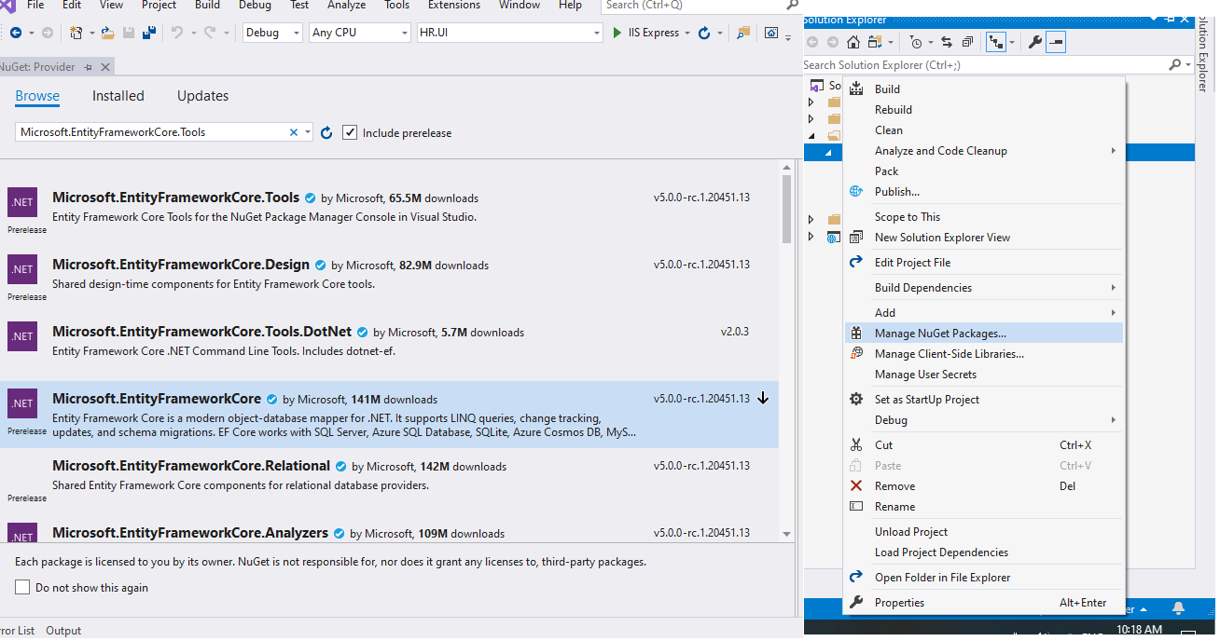This screenshot has width=1220, height=641.
Task: Choose Edit Project File
Action: pos(984,263)
